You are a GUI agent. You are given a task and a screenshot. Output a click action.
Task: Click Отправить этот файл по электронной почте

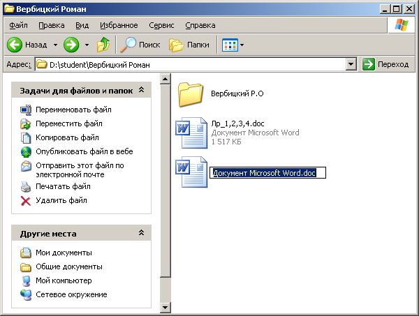click(80, 170)
